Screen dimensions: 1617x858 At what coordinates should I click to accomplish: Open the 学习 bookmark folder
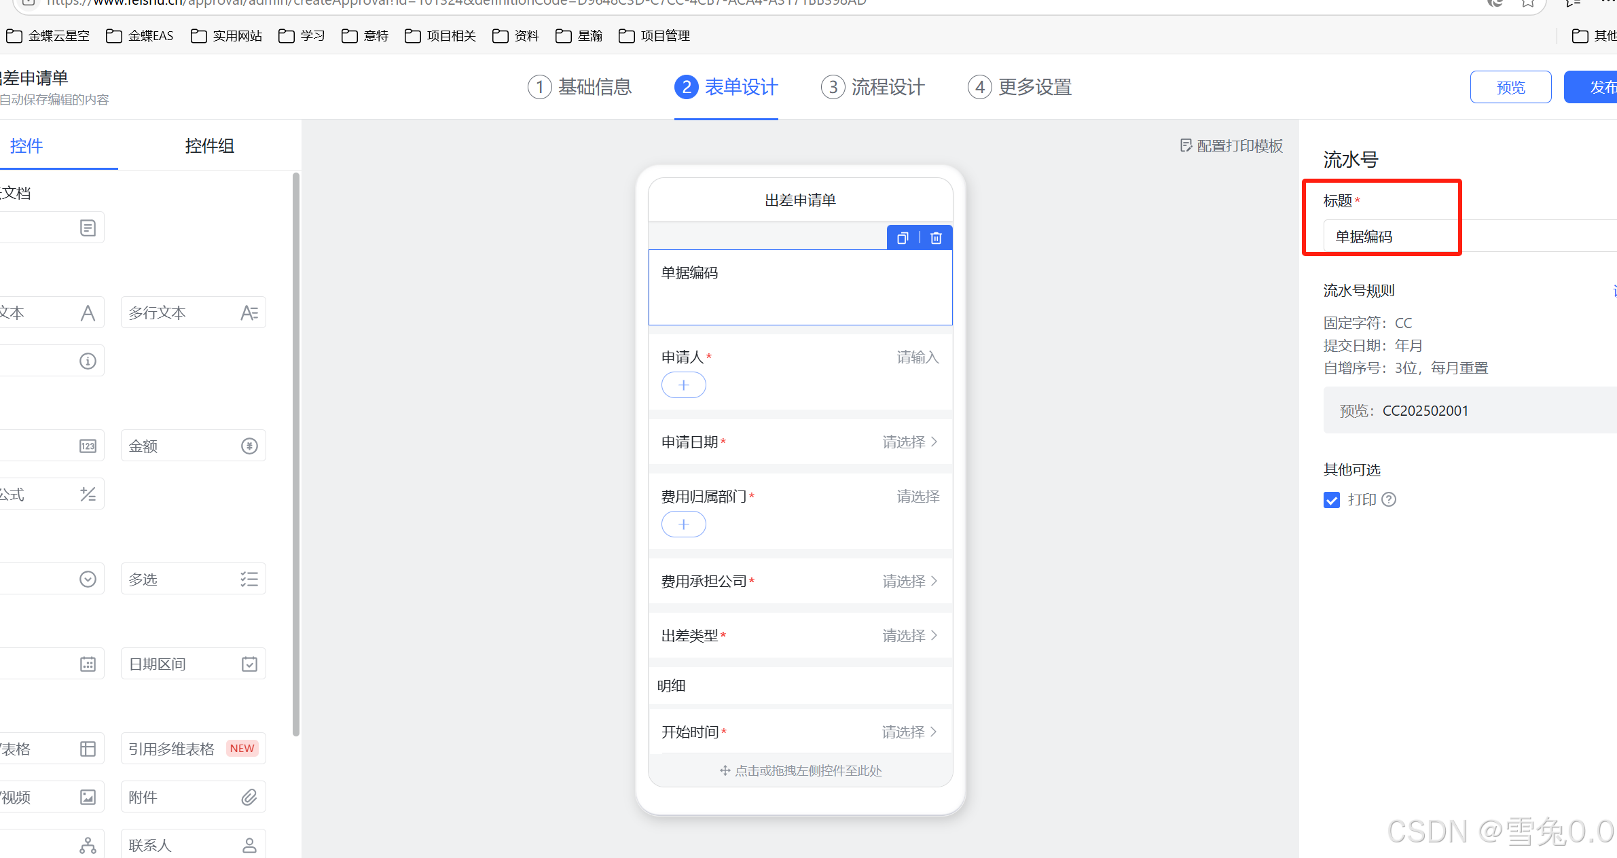pyautogui.click(x=302, y=35)
